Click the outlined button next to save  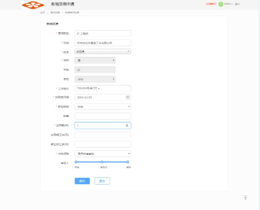[x=102, y=181]
